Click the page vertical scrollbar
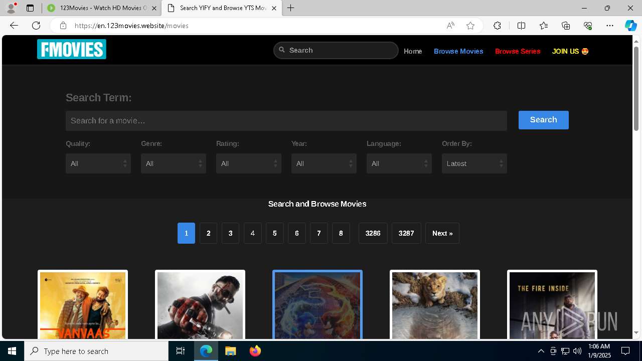 (x=636, y=88)
